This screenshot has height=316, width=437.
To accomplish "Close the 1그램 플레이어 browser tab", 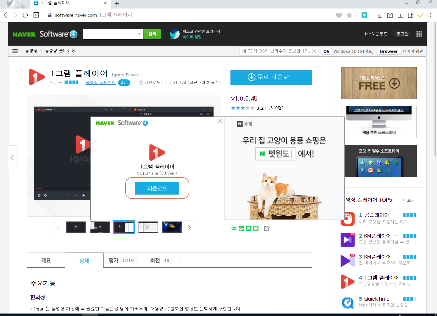I will (x=105, y=3).
